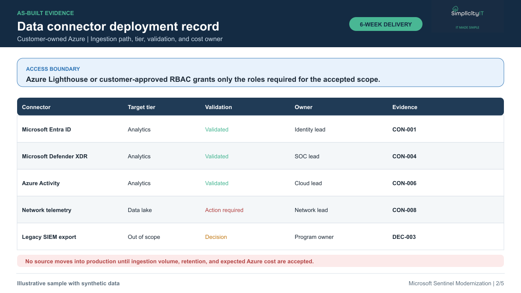Viewport: 521px width, 293px height.
Task: Select the Azure Activity connector cell
Action: pos(41,183)
